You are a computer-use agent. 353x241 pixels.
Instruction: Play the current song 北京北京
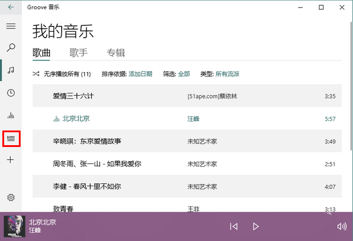255,226
